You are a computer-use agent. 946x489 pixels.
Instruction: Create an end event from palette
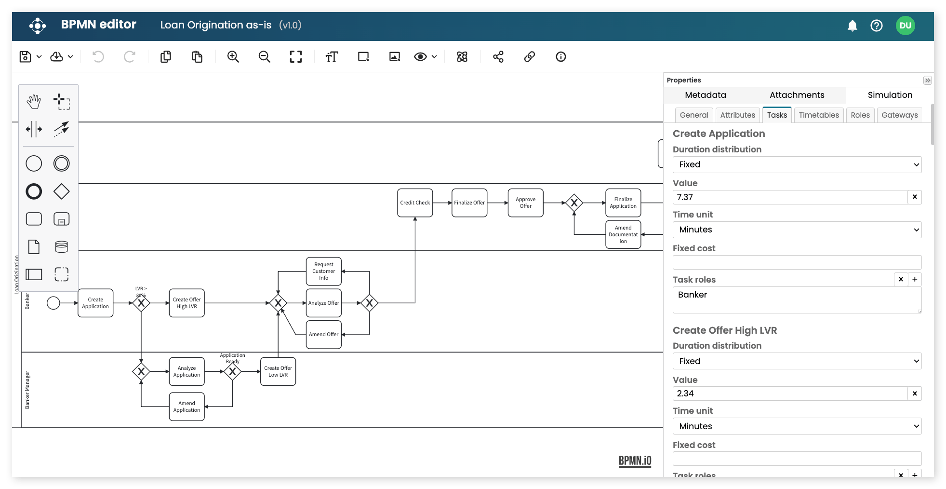pos(34,191)
